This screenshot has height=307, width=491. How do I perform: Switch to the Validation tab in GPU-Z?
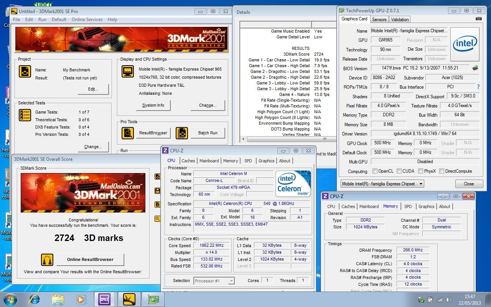[400, 20]
